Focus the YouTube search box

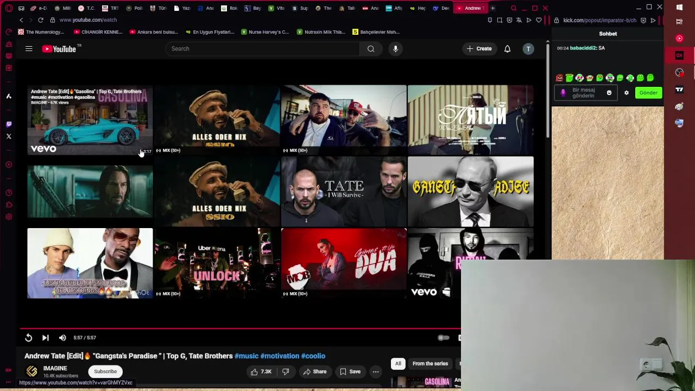pyautogui.click(x=262, y=49)
